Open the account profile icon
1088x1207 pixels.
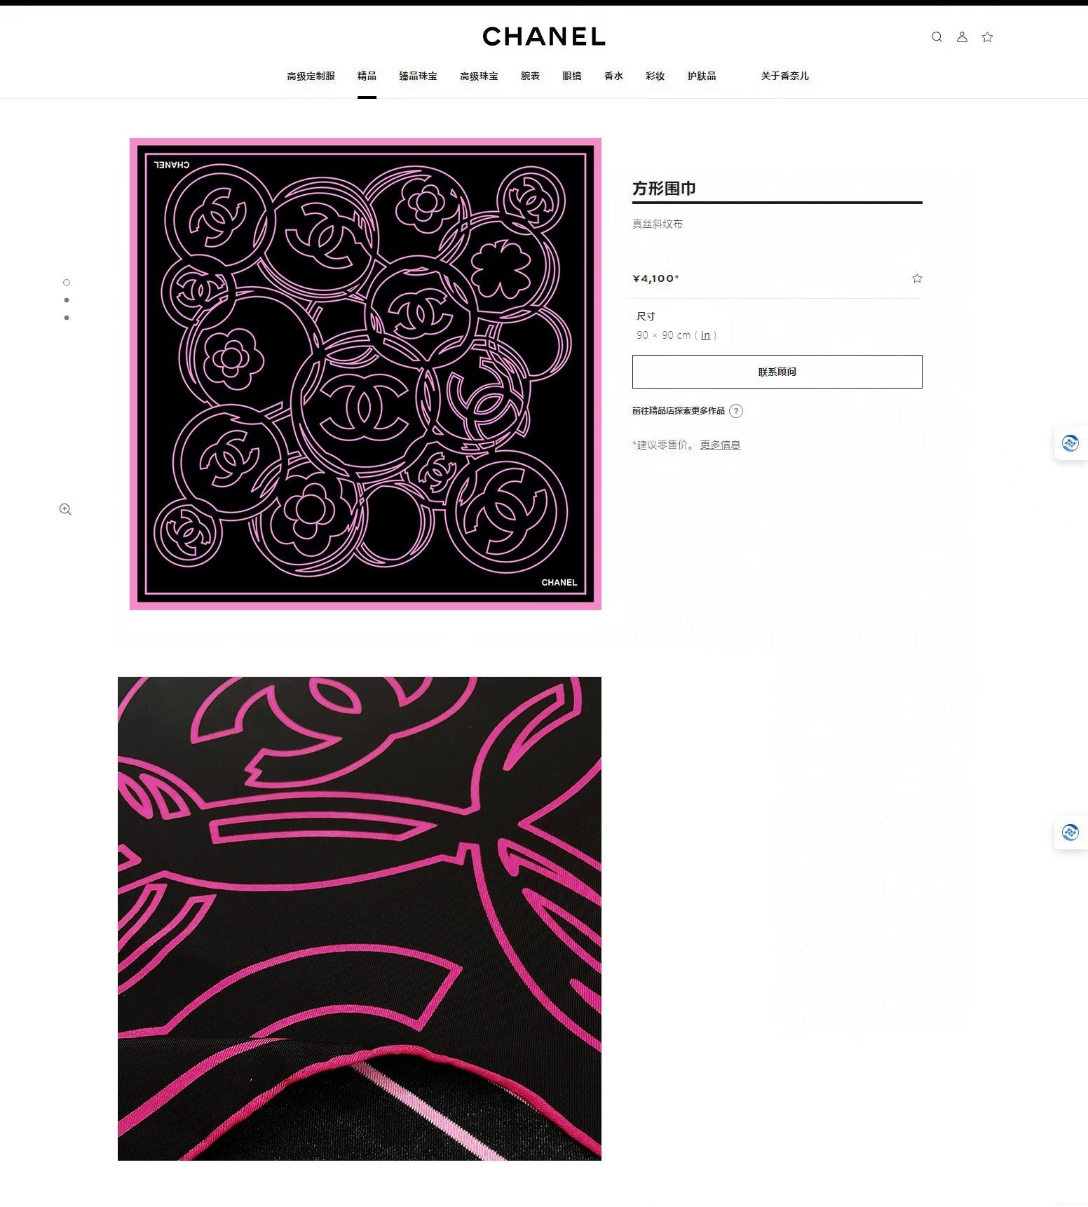962,37
